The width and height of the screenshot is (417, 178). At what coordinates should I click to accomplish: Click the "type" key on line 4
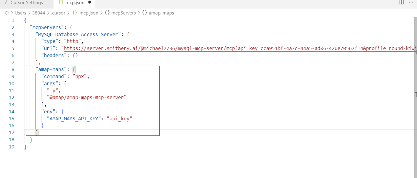[x=50, y=41]
